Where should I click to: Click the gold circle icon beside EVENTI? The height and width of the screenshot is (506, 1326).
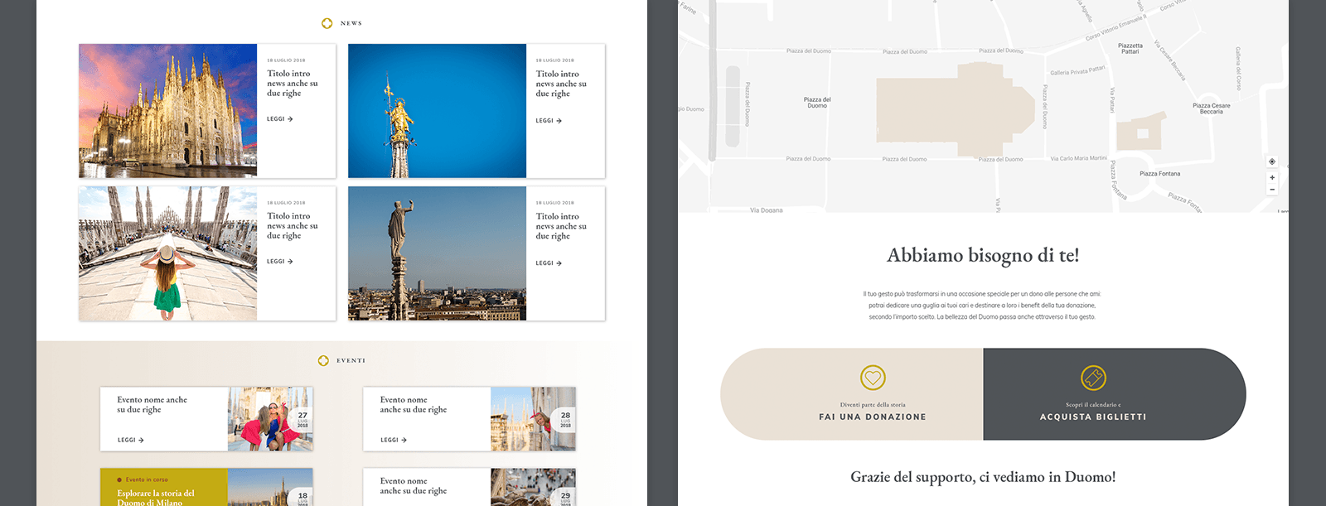coord(323,360)
